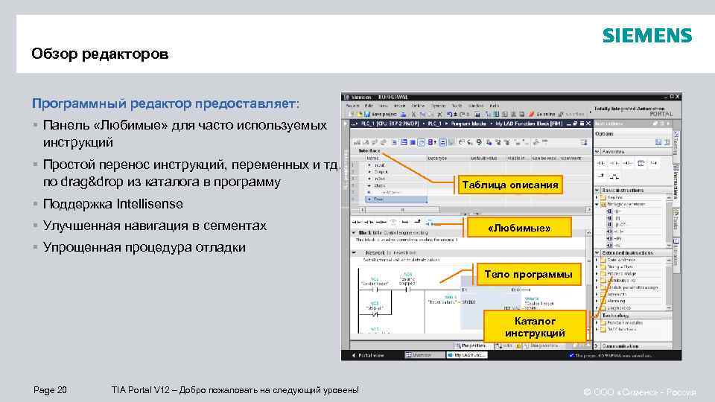Viewport: 715px width, 402px height.
Task: Click normally closed contact in editor favorites bar
Action: tap(369, 222)
